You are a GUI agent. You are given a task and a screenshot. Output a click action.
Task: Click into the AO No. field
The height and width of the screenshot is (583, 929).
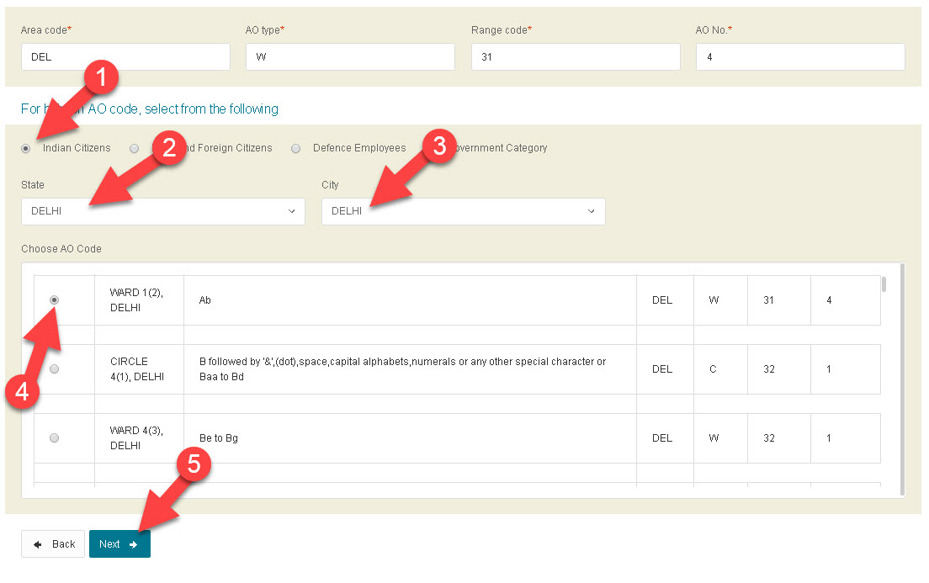pos(800,57)
